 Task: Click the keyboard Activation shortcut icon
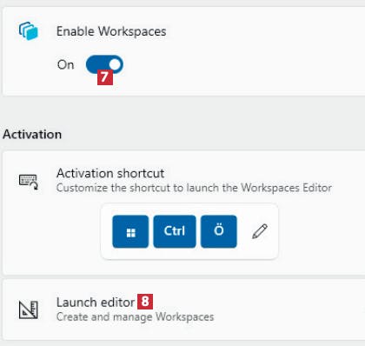point(29,182)
